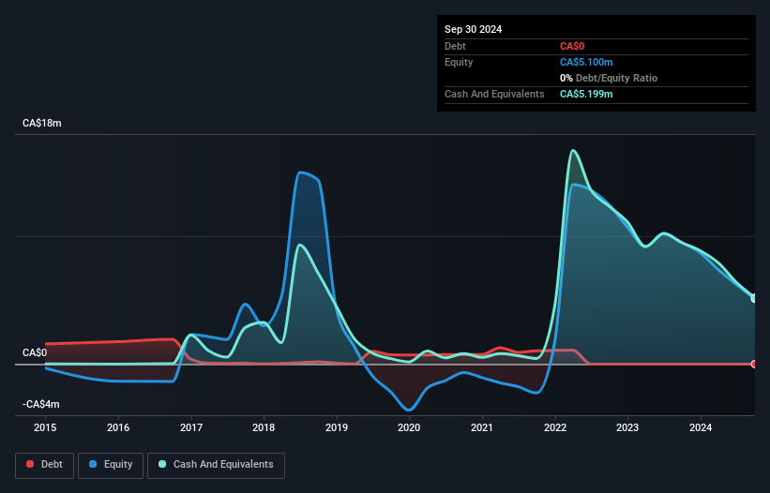Click the 2023 x-axis label

(x=627, y=427)
